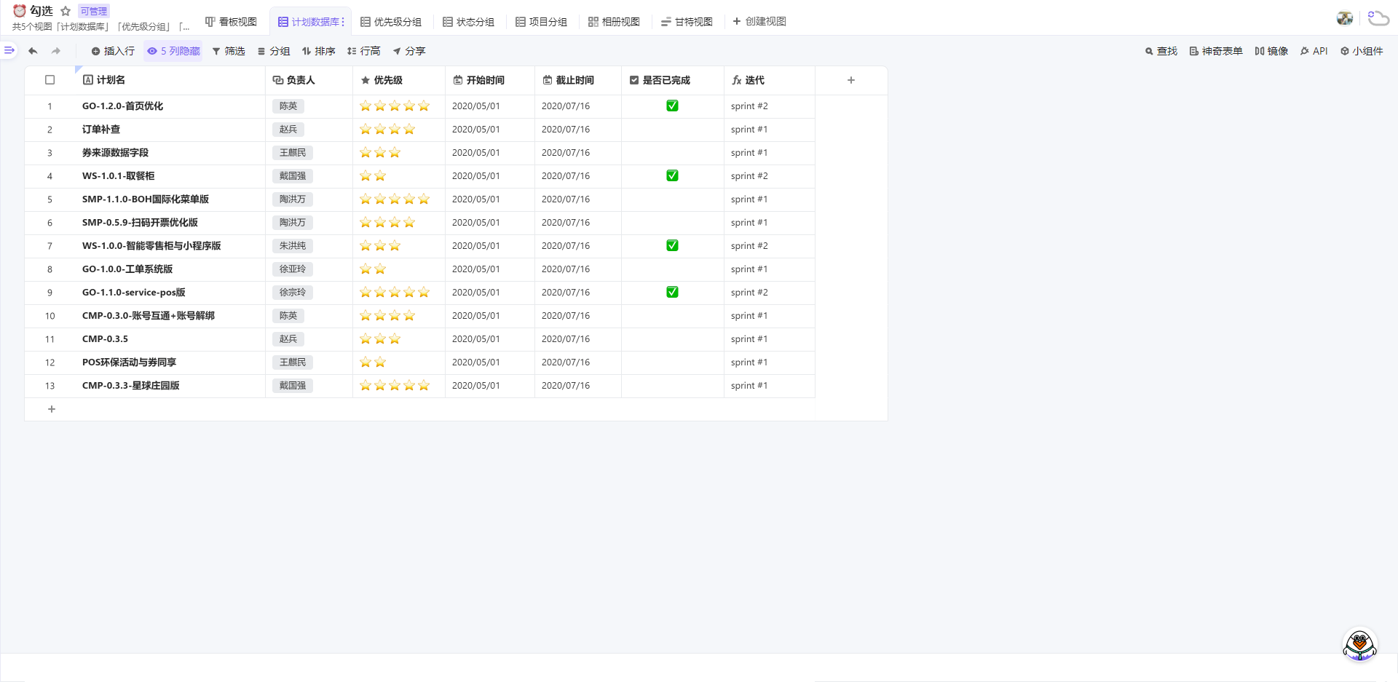This screenshot has width=1398, height=682.
Task: Open the 查找 search tool
Action: point(1161,51)
